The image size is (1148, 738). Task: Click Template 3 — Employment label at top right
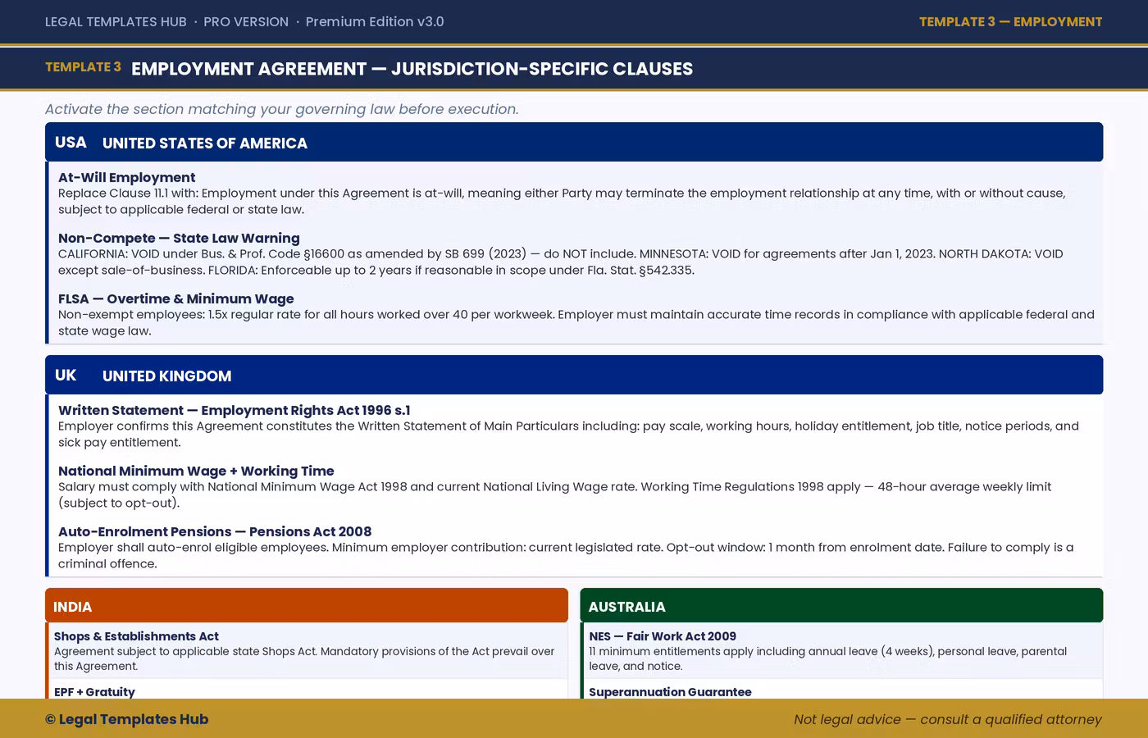(1010, 22)
